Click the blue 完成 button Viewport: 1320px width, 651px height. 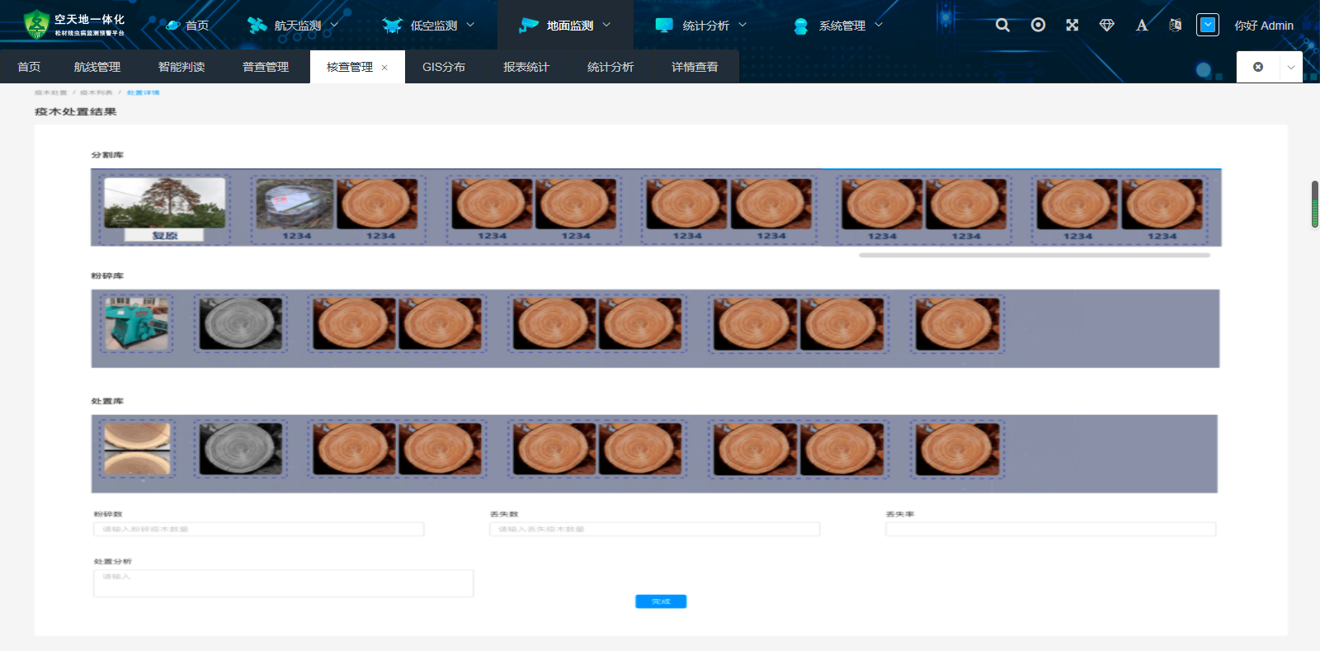(661, 601)
